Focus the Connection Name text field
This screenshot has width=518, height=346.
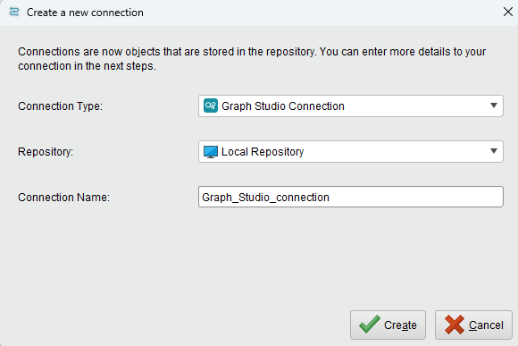point(350,197)
